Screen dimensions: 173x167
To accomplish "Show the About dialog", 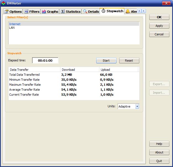I will 159,152.
